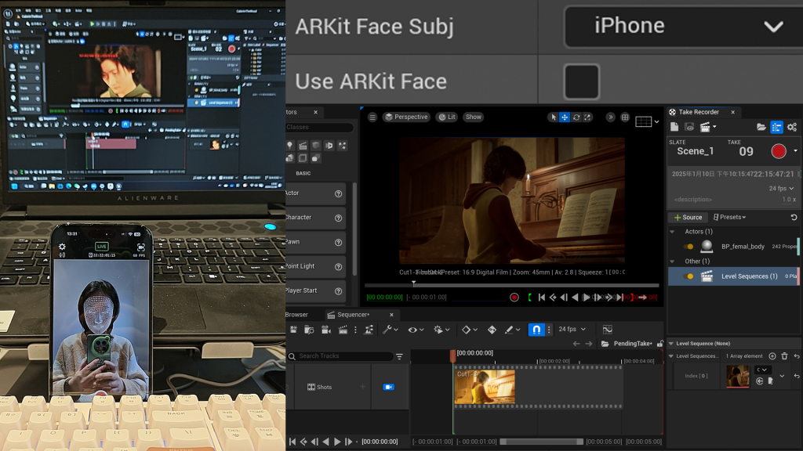803x451 pixels.
Task: Remove all array elements with the trash icon
Action: pyautogui.click(x=784, y=356)
